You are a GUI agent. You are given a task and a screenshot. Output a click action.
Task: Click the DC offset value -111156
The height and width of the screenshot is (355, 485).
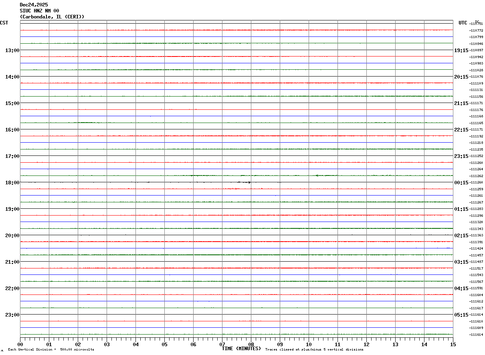point(476,97)
